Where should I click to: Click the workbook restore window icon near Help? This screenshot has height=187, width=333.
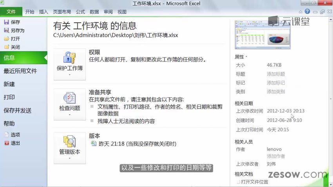pyautogui.click(x=322, y=12)
